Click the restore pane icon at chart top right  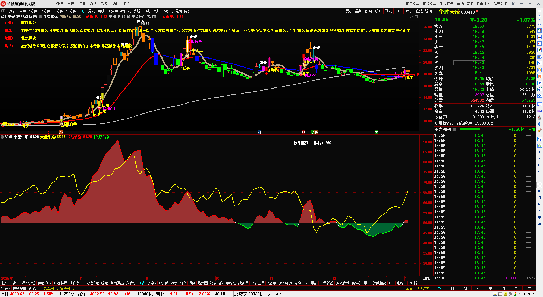point(417,17)
